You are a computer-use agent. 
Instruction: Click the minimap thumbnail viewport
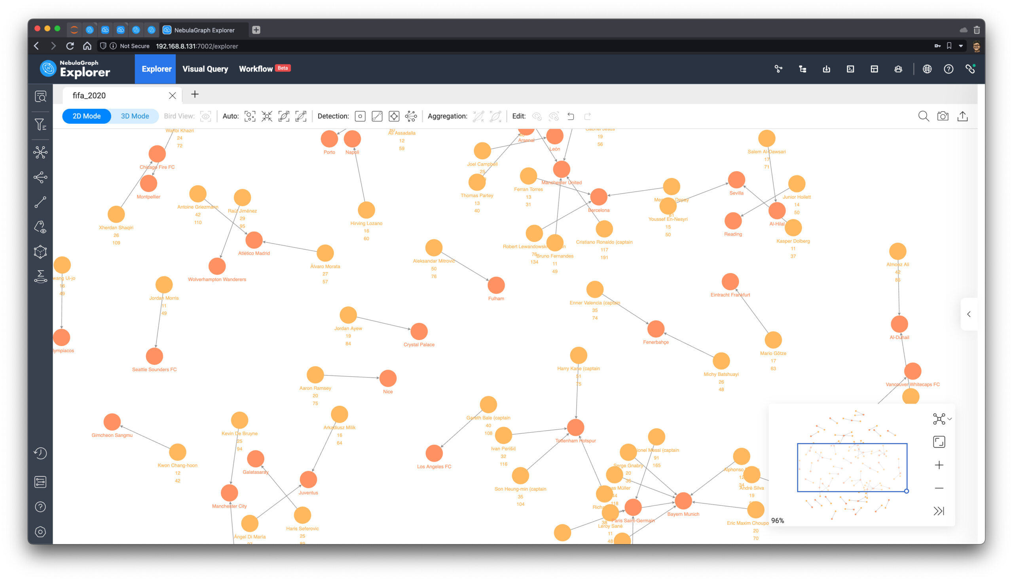click(x=852, y=467)
